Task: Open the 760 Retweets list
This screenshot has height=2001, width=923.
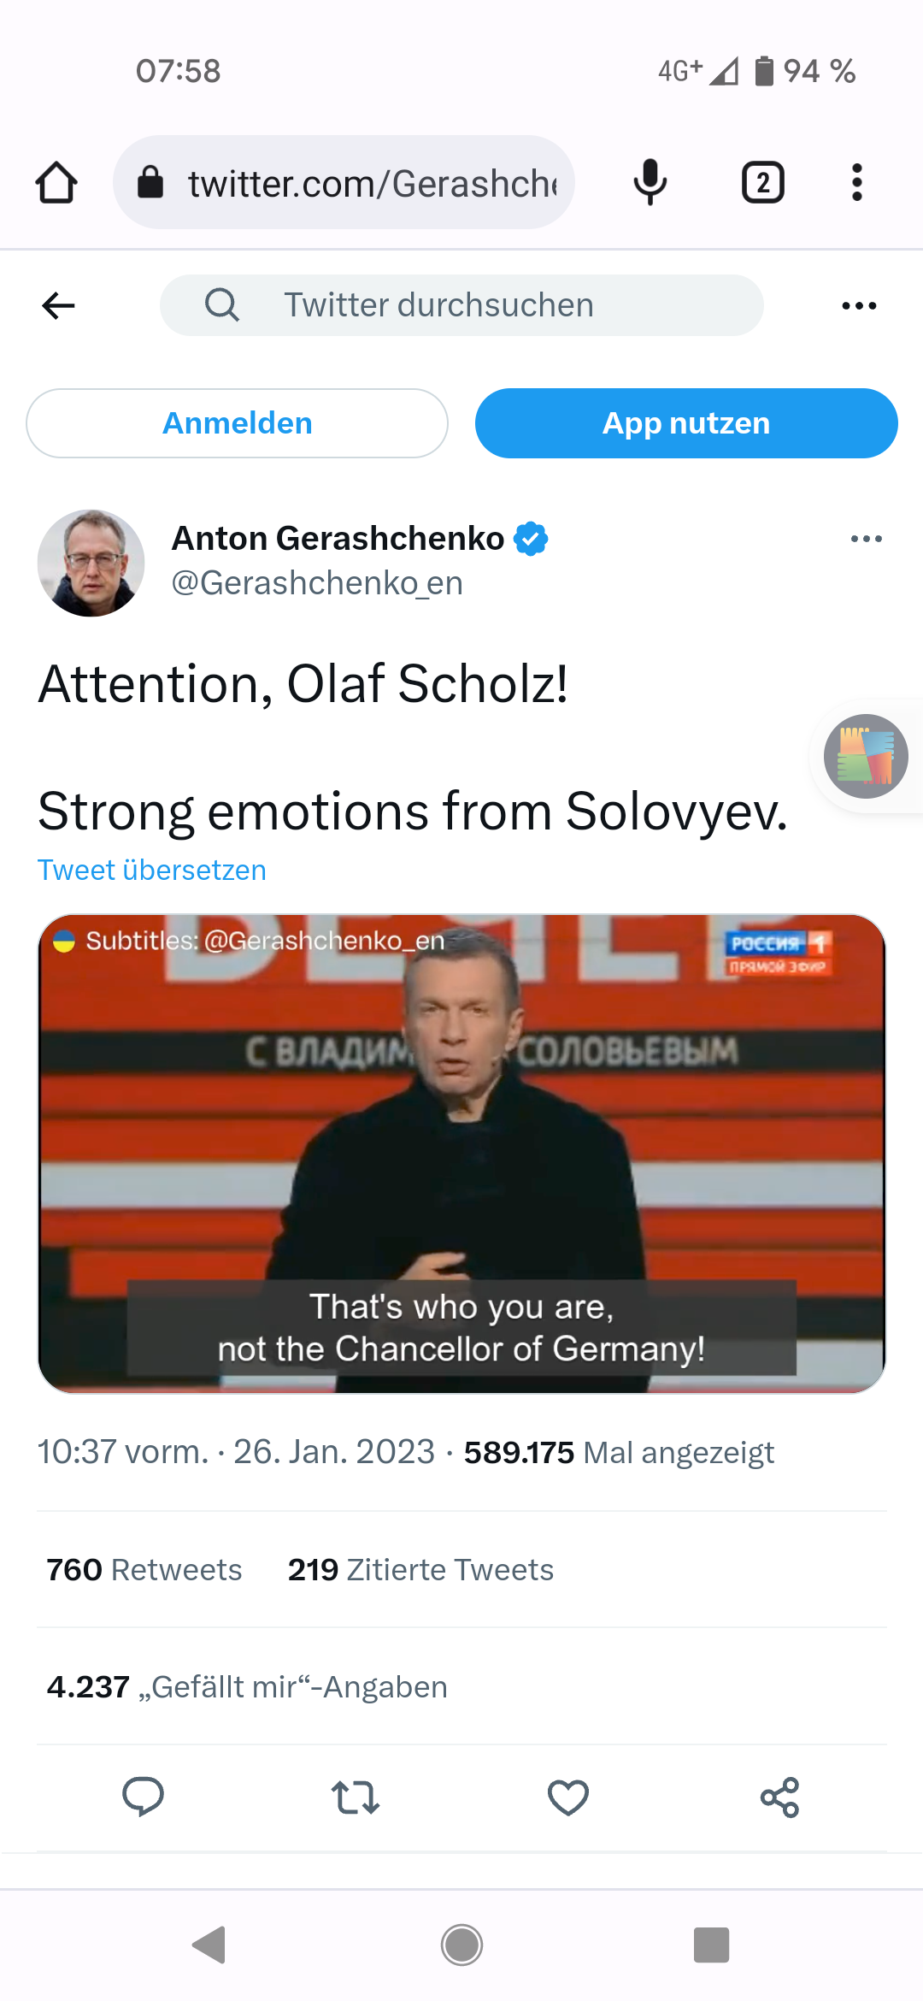Action: click(x=144, y=1570)
